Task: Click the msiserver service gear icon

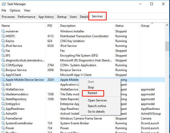Action: click(x=3, y=31)
